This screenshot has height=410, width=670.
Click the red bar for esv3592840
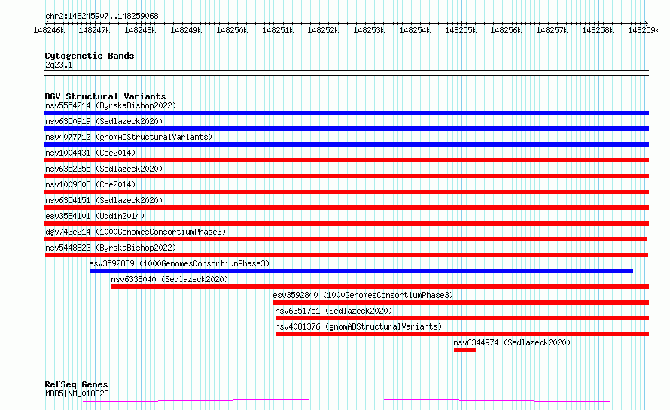462,302
